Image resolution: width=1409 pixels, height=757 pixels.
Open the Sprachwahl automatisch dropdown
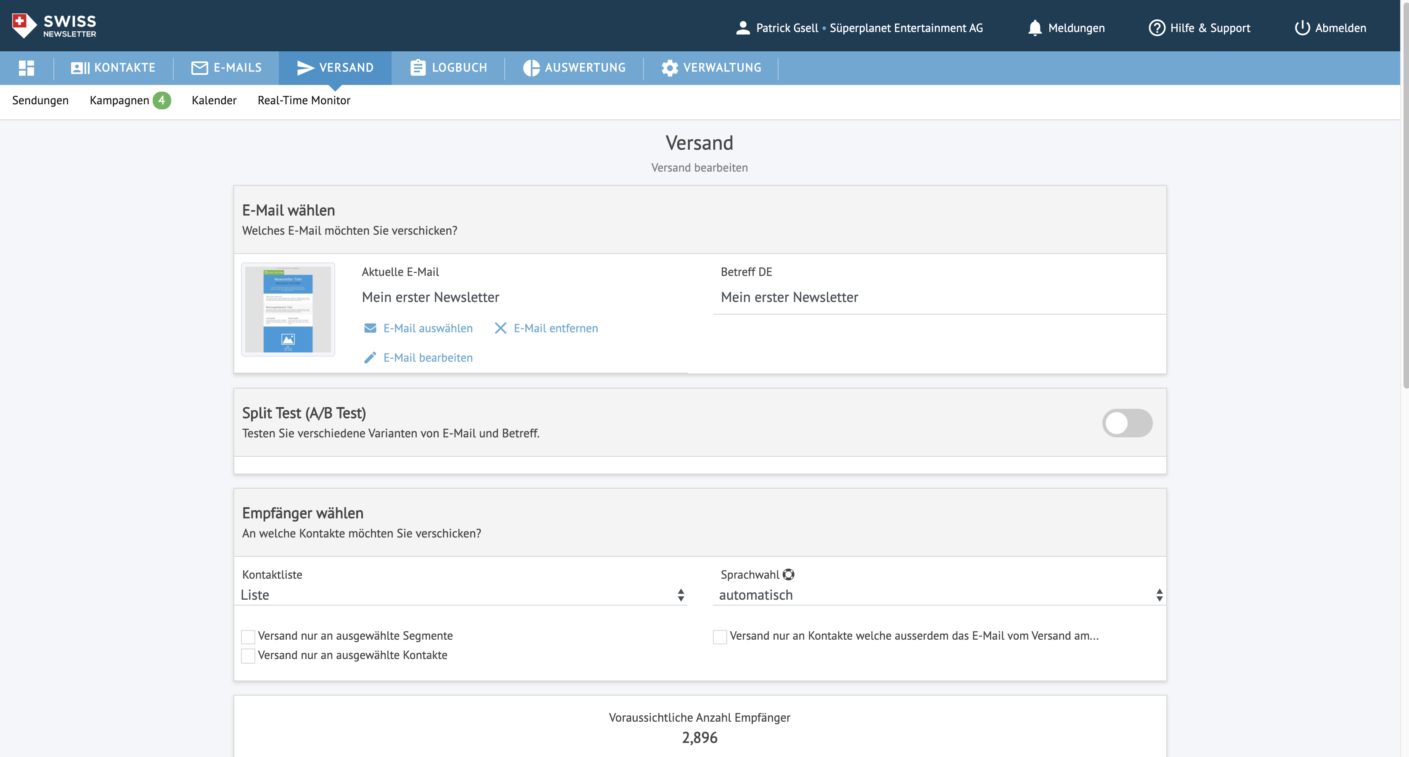[939, 595]
